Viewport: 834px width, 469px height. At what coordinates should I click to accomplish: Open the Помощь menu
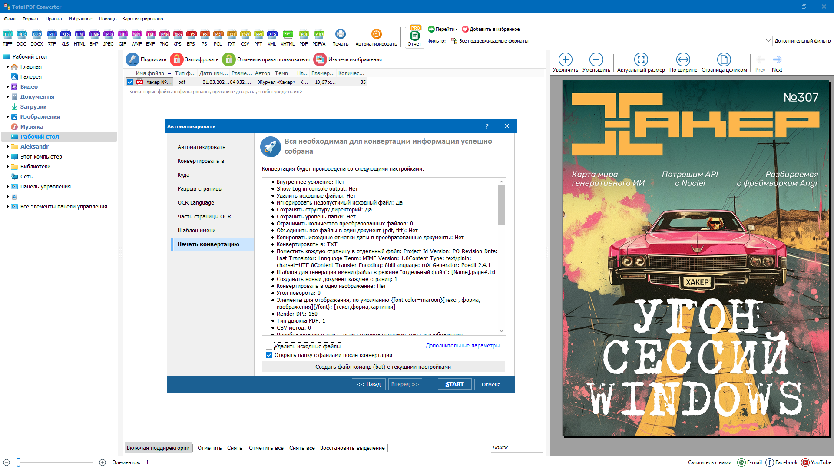pos(108,19)
